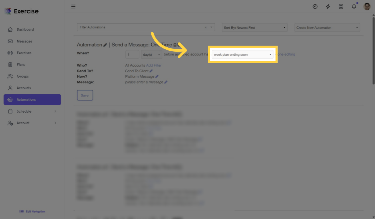Clear the Filter Automations field with the x

(x=206, y=27)
